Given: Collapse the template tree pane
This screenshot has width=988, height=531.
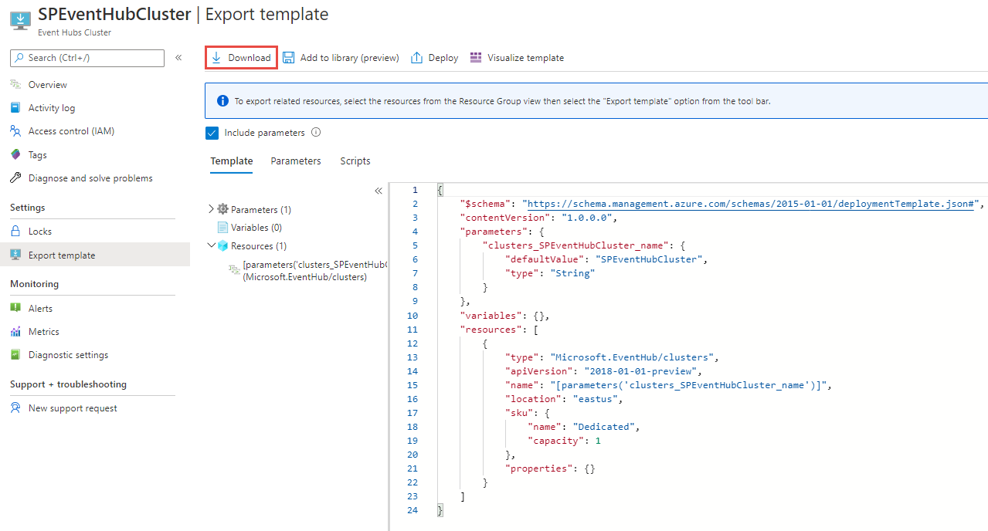Looking at the screenshot, I should pos(379,191).
